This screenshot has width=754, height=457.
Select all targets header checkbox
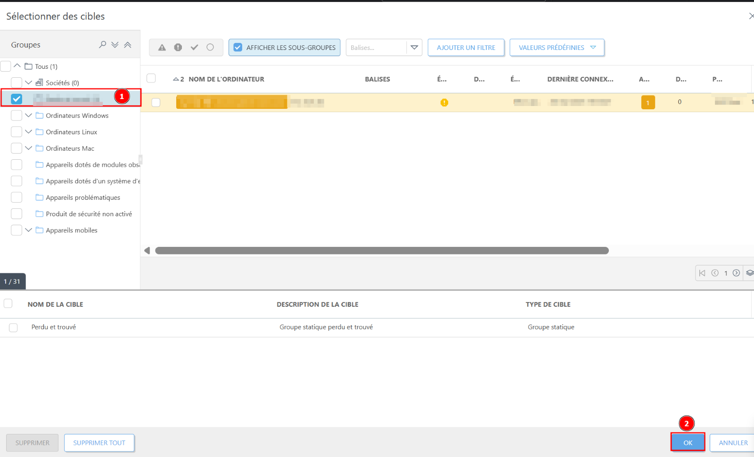[x=8, y=303]
